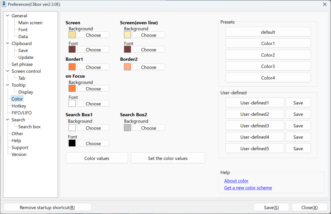Click the Border2 light orange color swatch

127,67
